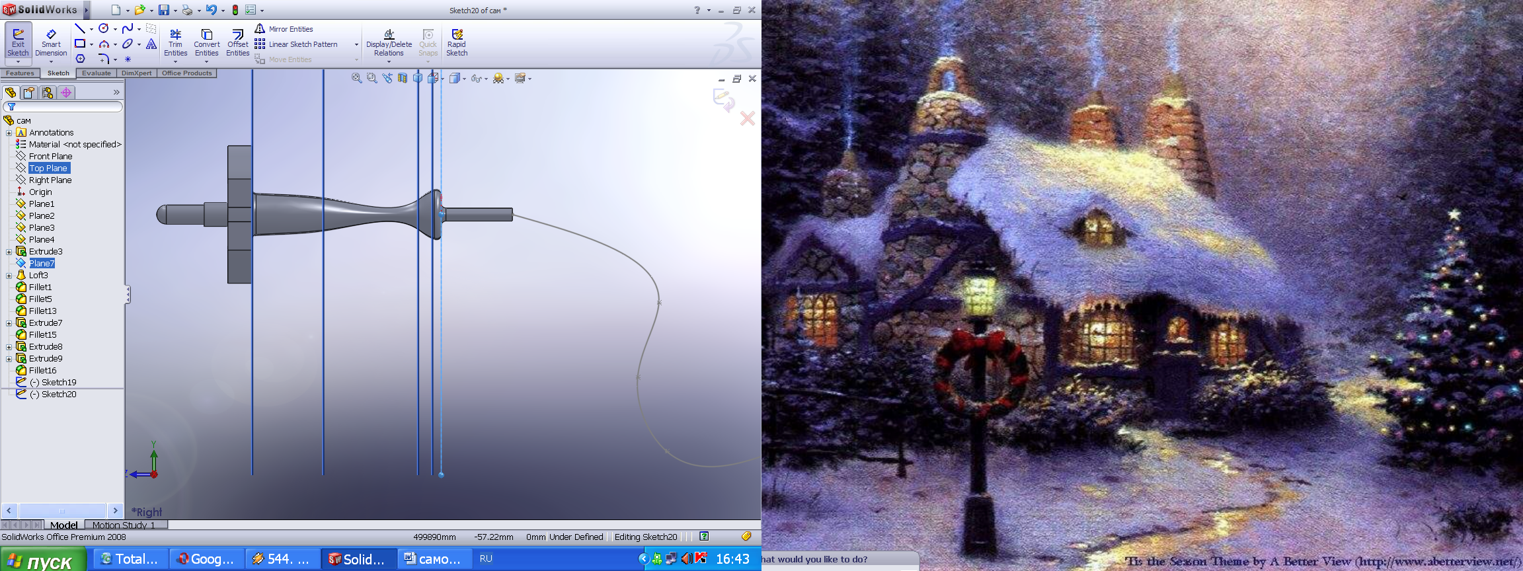Click Linear Sketch Pattern
Screen dimensions: 1523x571
(297, 44)
